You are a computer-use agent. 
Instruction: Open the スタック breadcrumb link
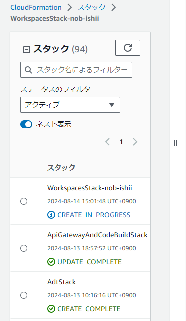click(92, 8)
